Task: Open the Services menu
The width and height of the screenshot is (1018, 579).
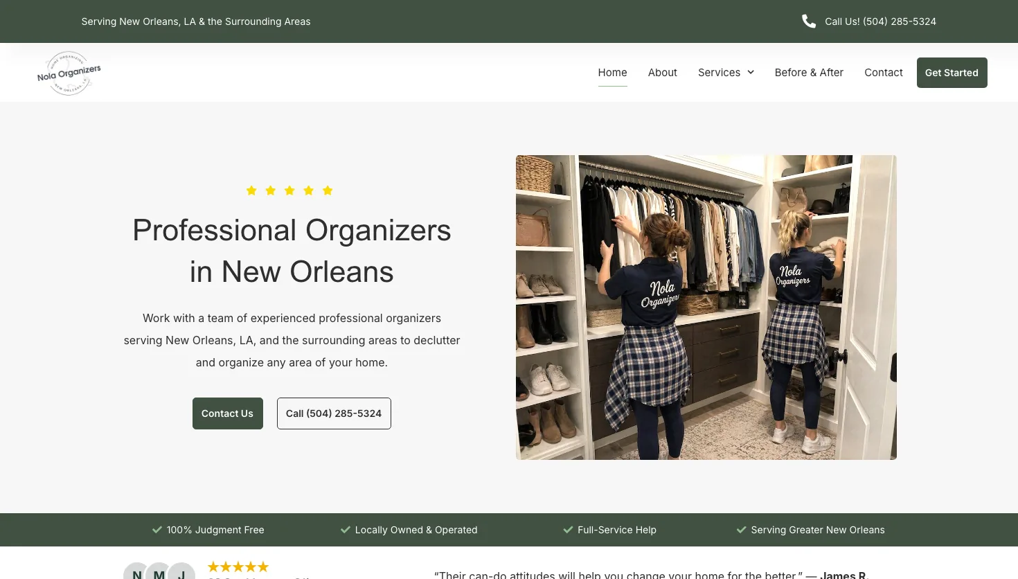Action: coord(719,73)
